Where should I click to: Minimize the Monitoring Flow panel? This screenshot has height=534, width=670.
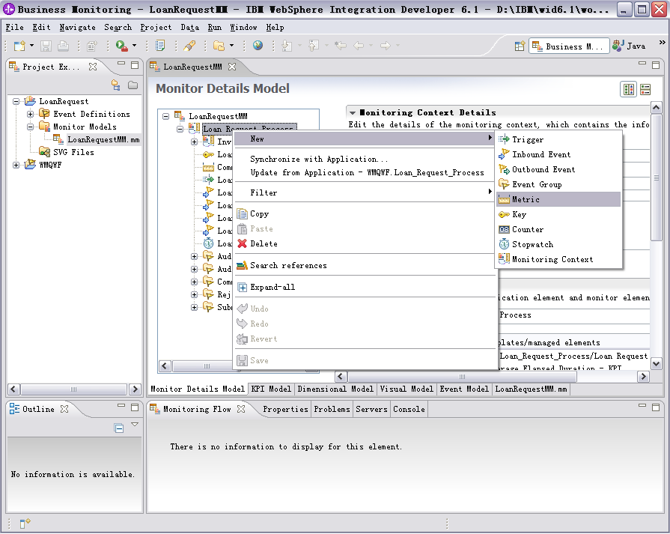pyautogui.click(x=642, y=405)
